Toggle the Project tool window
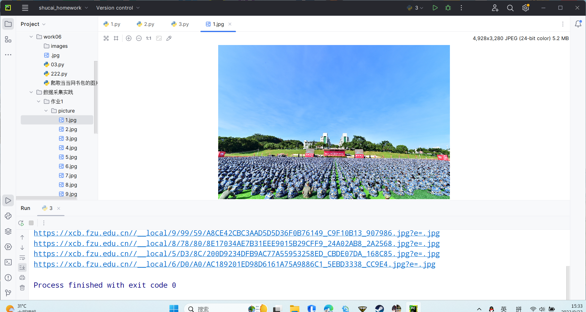 point(8,24)
